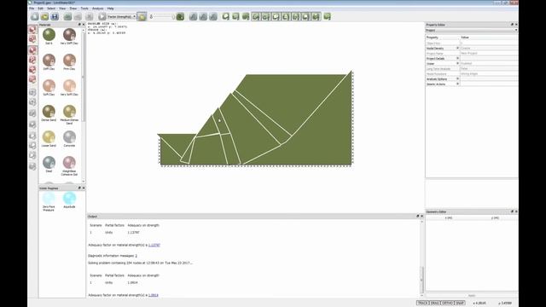The image size is (546, 307).
Task: Open the Edit menu
Action: tap(41, 8)
